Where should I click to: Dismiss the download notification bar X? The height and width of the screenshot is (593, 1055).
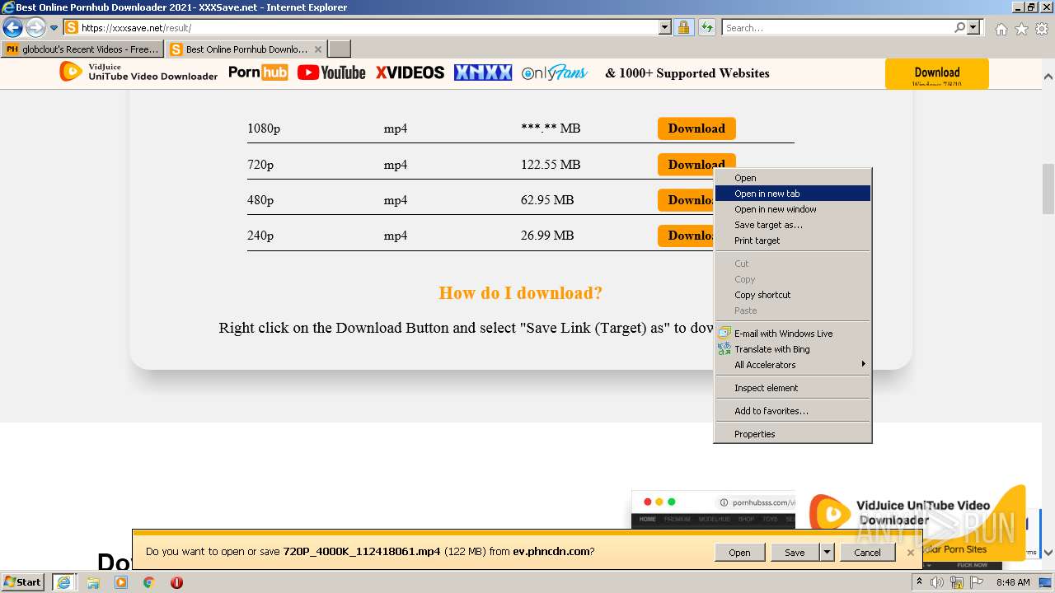(x=910, y=553)
